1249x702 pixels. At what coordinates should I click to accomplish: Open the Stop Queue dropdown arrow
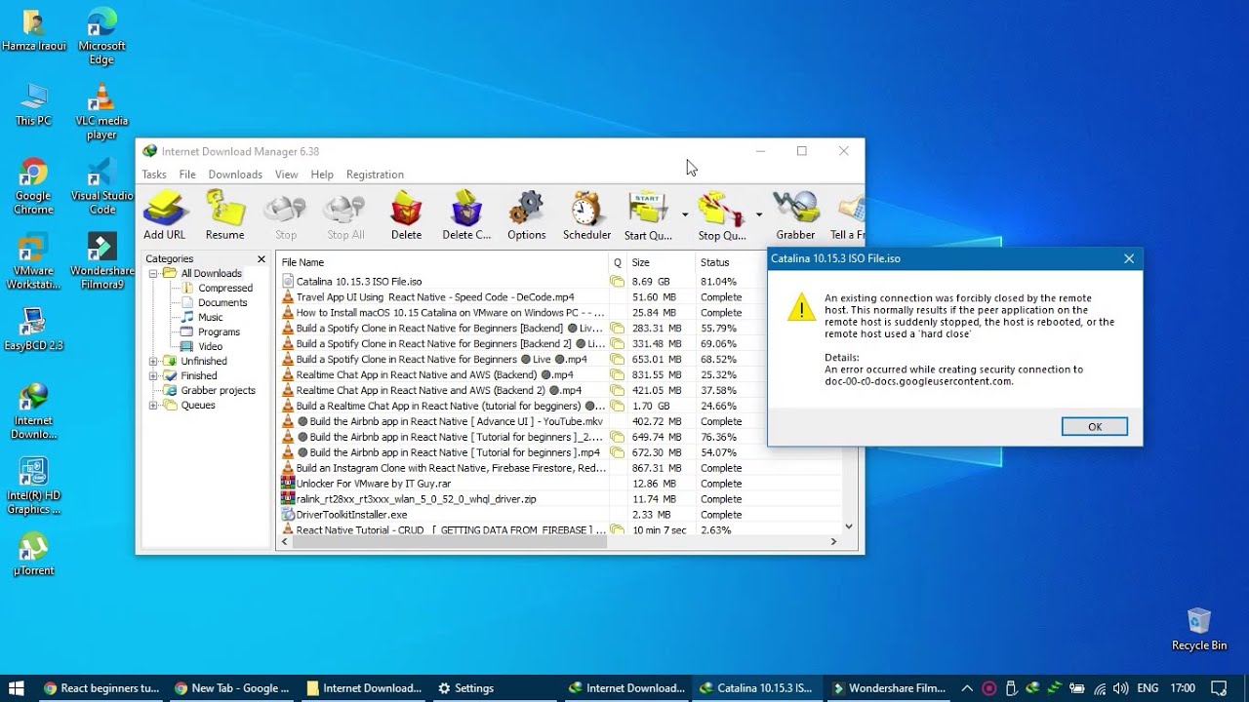pos(759,214)
